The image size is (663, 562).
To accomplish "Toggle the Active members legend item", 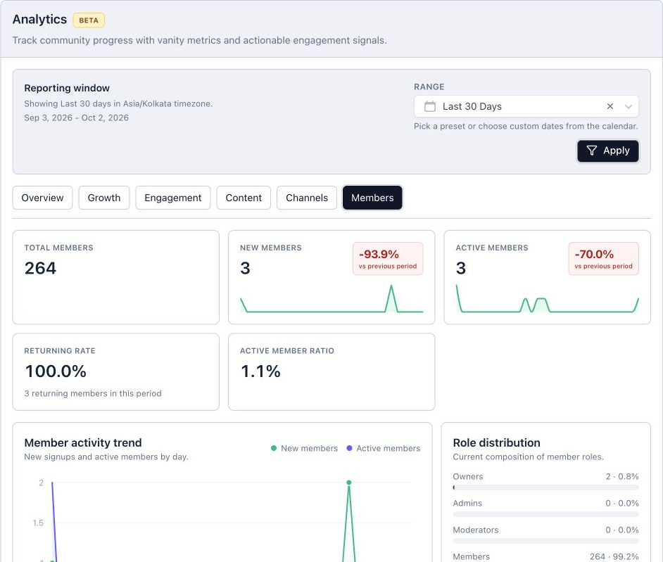I will point(384,448).
